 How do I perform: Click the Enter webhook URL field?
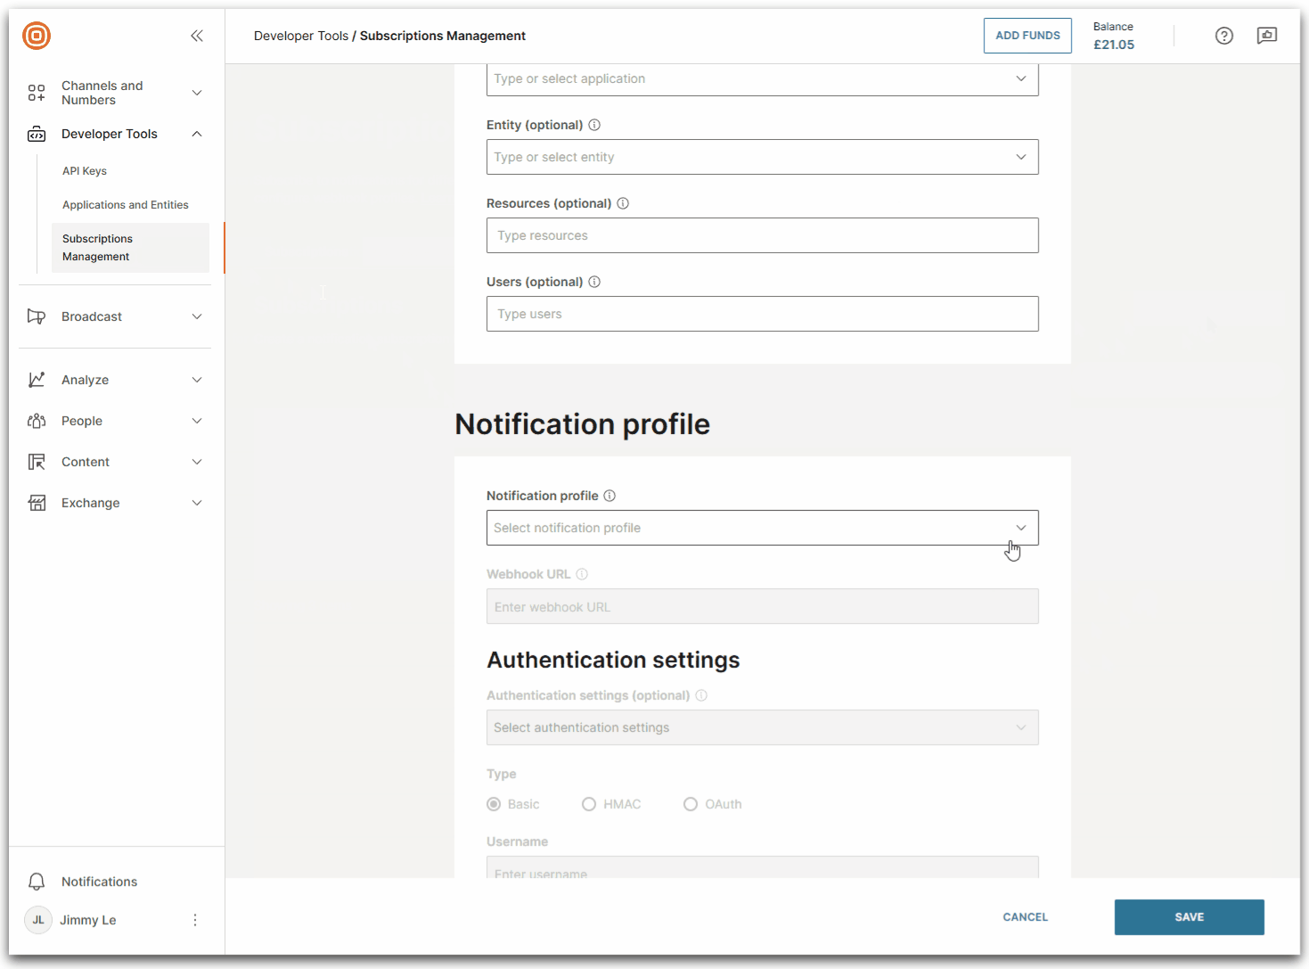pos(763,606)
